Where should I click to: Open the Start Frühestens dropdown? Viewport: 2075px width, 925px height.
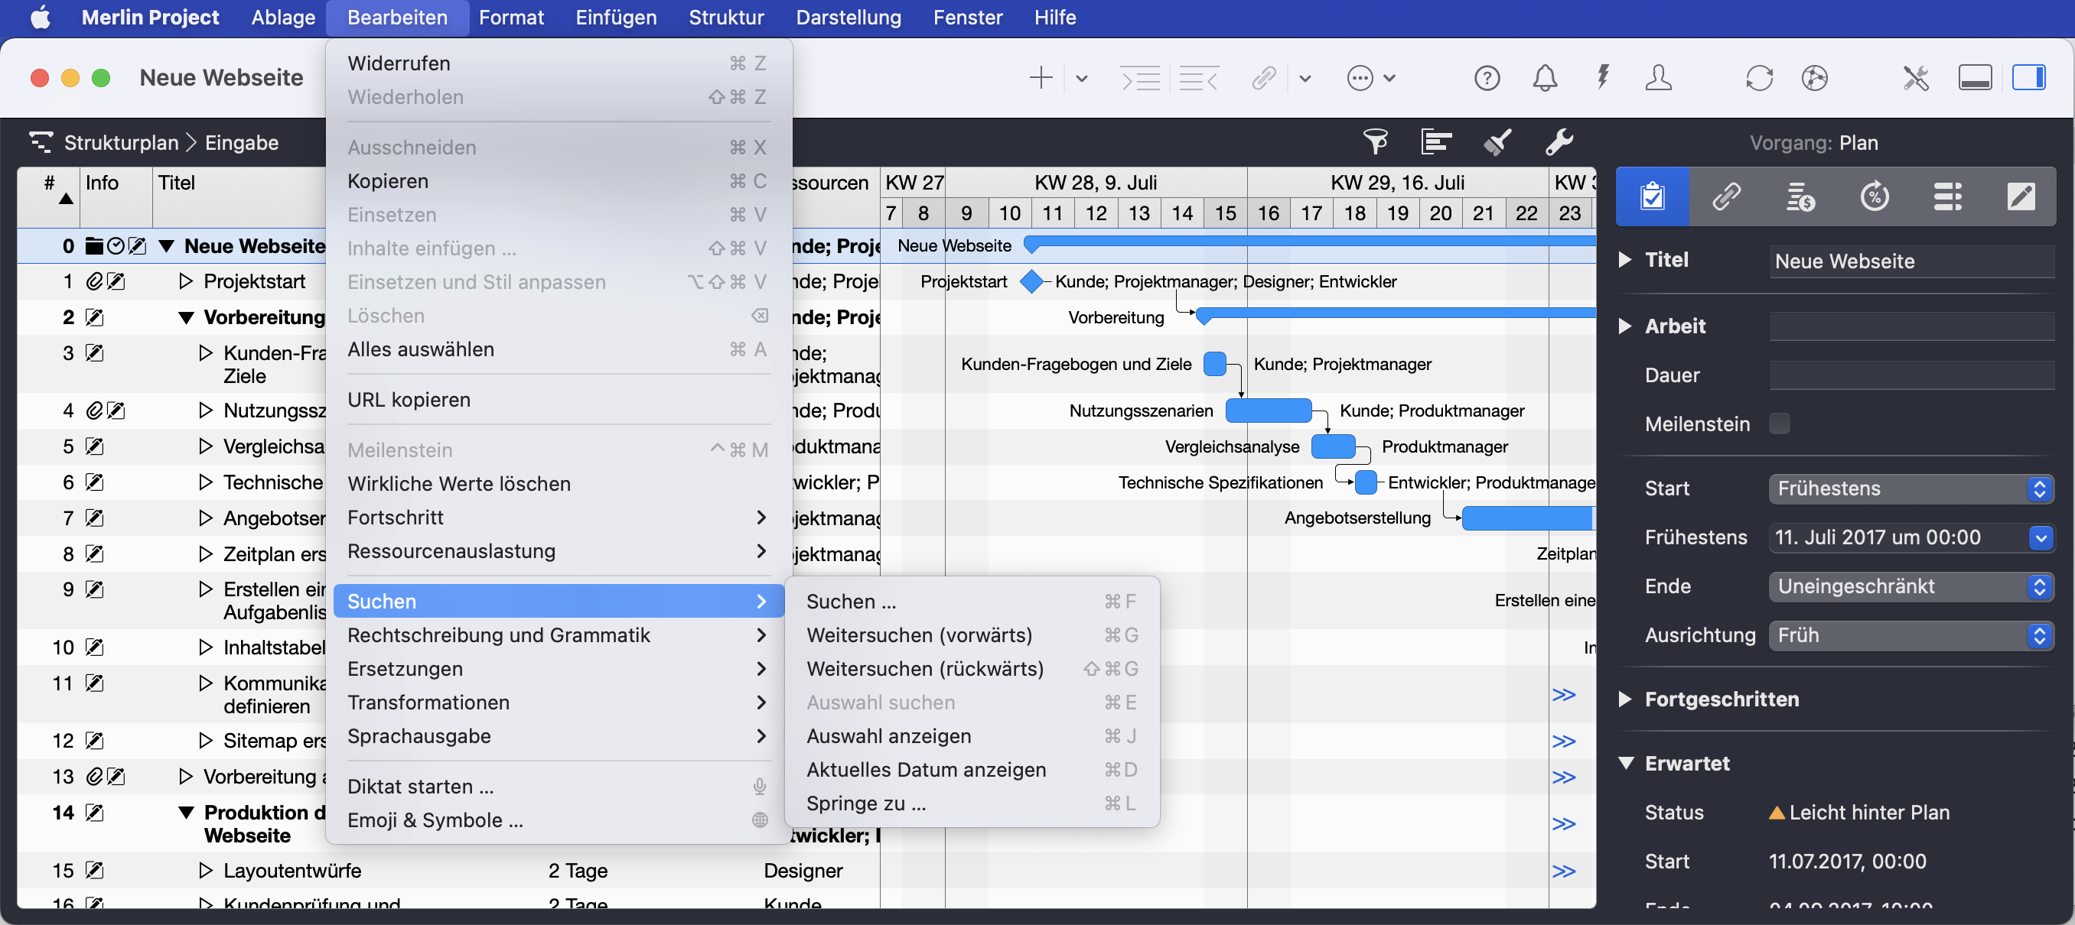(1910, 488)
